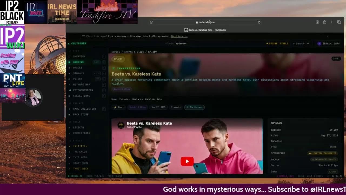Click the IP2 Wiki overlay logo
This screenshot has height=195, width=346.
12,37
